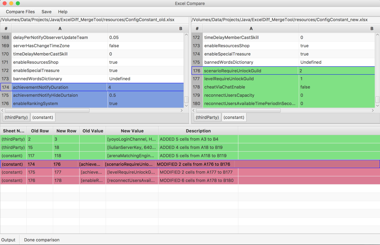Open the Compare Files menu
This screenshot has height=245, width=380.
[x=20, y=12]
